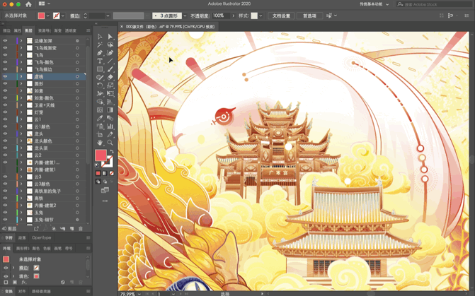Click the 不透明度 opacity value field
Viewport: 475px width, 296px height.
point(221,16)
